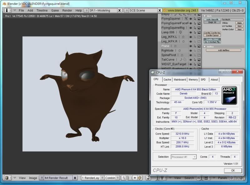
Task: Toggle renderability icon for FlyingSquirrelRig
Action: click(199, 28)
